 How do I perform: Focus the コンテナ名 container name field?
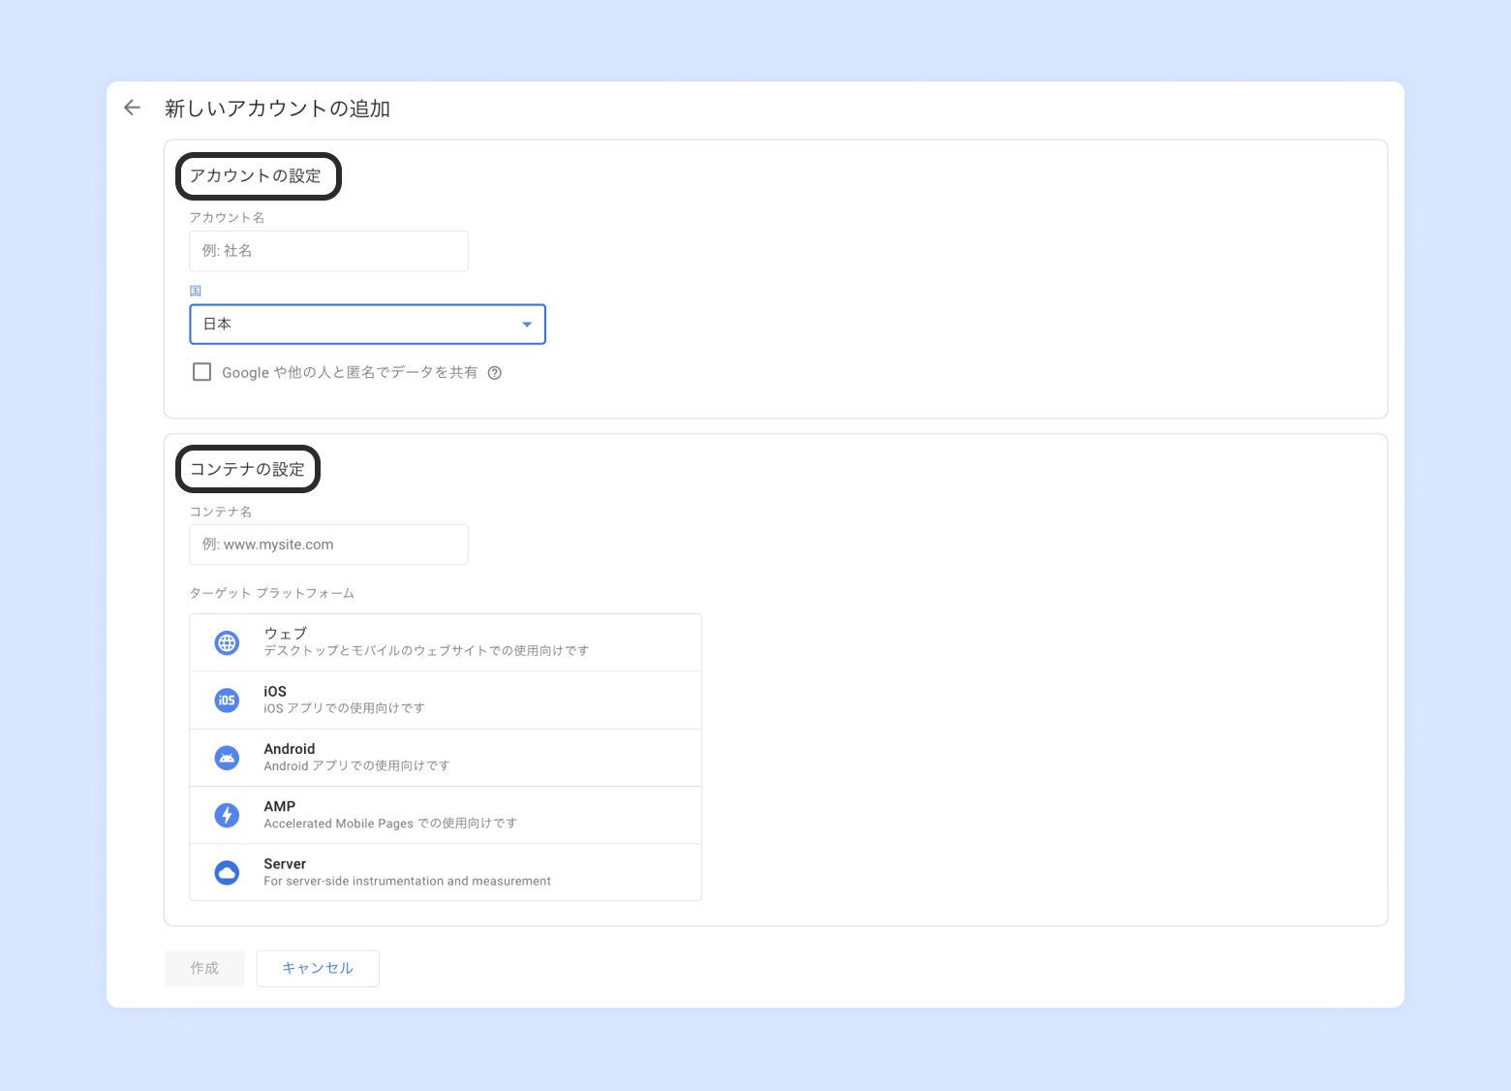(328, 545)
